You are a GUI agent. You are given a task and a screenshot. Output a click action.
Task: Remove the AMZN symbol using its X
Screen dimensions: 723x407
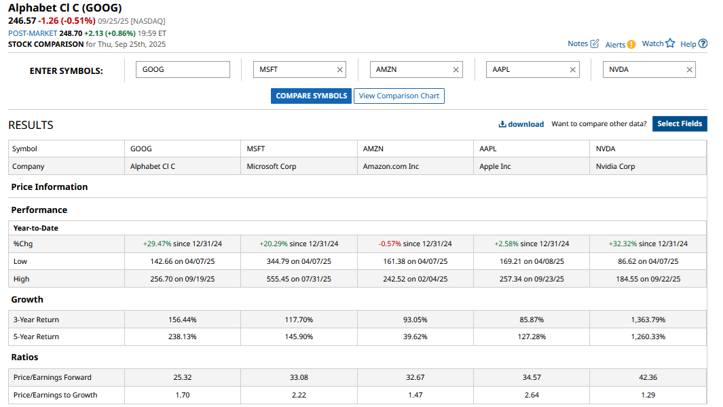(x=456, y=70)
